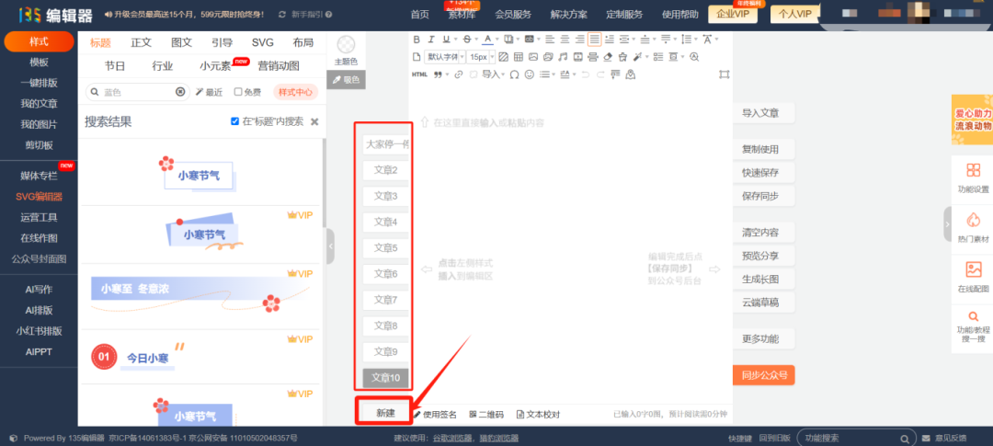Close the search results panel
The image size is (993, 446).
click(x=314, y=121)
